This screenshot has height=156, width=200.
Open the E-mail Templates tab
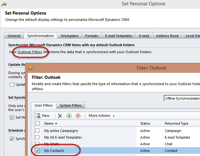coord(119,36)
